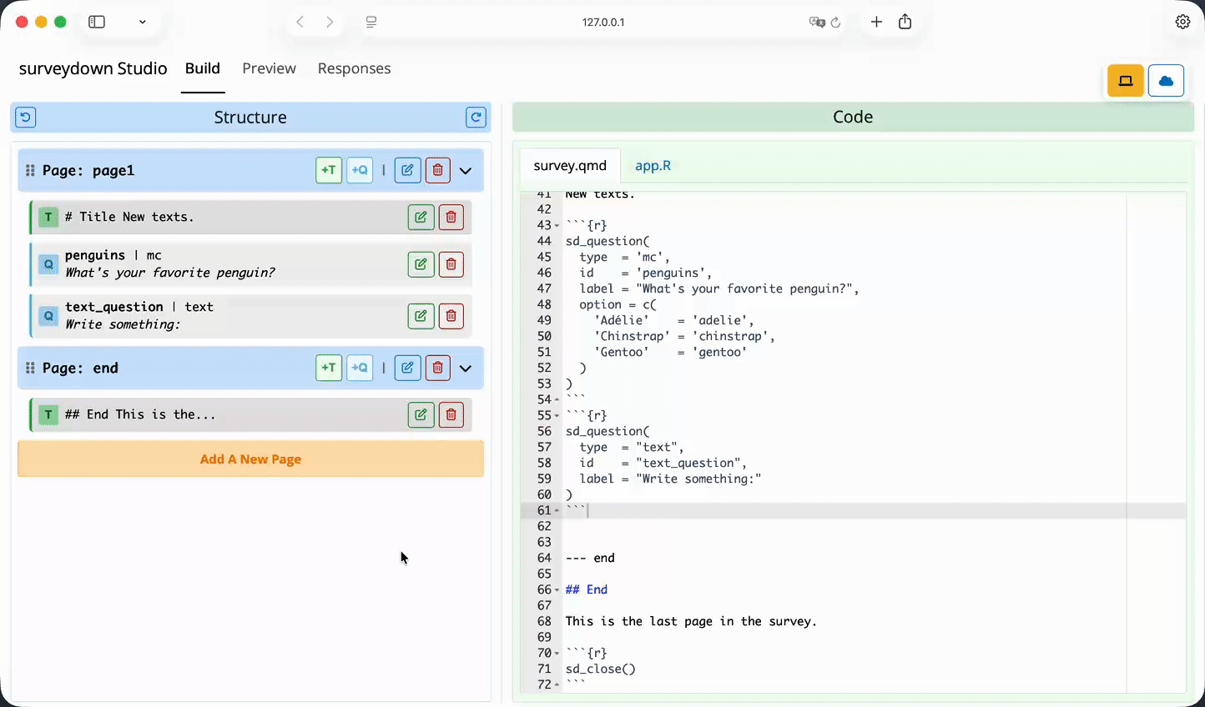Grab the page1 drag handle
The height and width of the screenshot is (707, 1205).
point(30,170)
